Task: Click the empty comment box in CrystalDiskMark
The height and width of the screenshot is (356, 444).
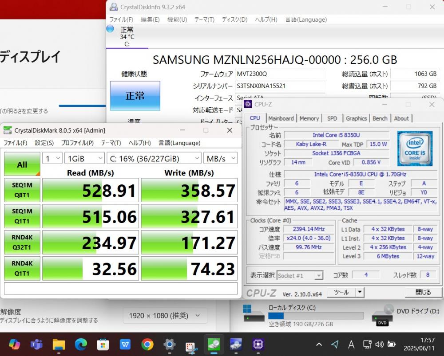Action: (x=121, y=289)
